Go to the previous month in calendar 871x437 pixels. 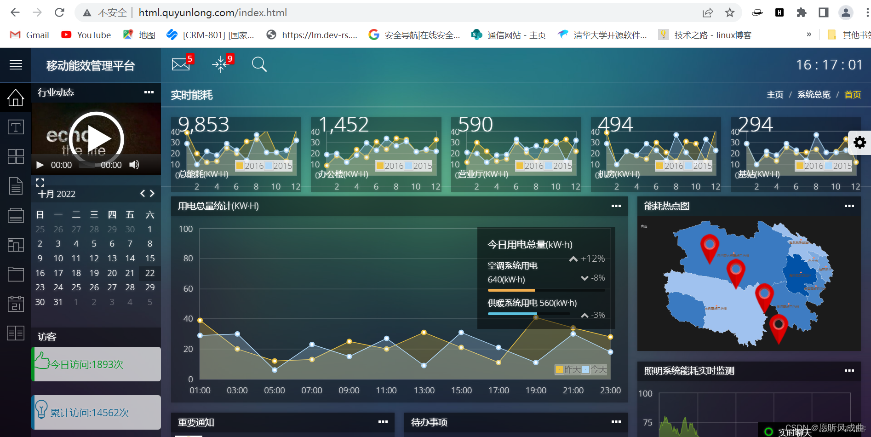click(x=143, y=193)
